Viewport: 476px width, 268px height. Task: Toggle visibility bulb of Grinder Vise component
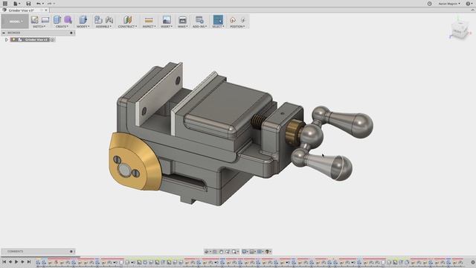tap(13, 39)
